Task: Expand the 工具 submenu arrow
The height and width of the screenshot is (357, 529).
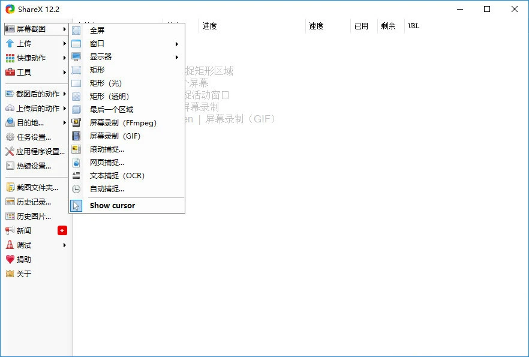Action: pos(64,72)
